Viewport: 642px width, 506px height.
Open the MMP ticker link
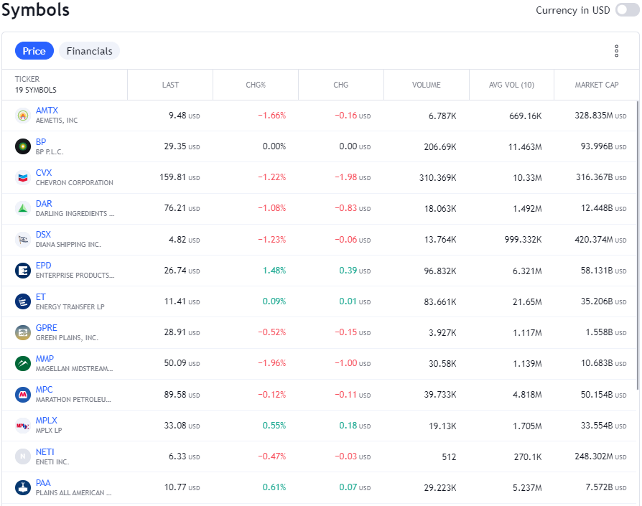[x=45, y=359]
